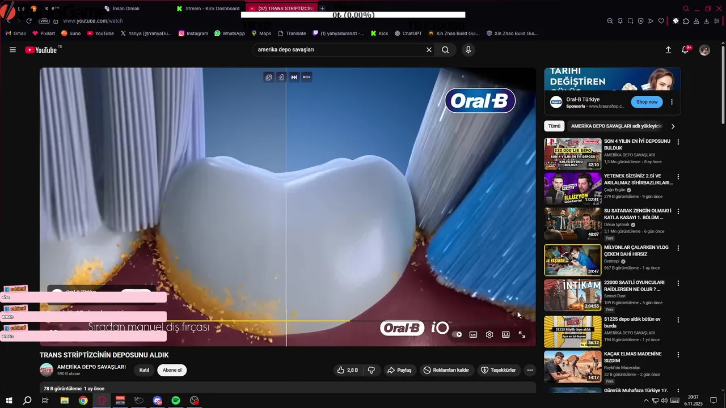Viewport: 726px width, 408px height.
Task: Seek on the yellow ad progress bar
Action: point(288,321)
